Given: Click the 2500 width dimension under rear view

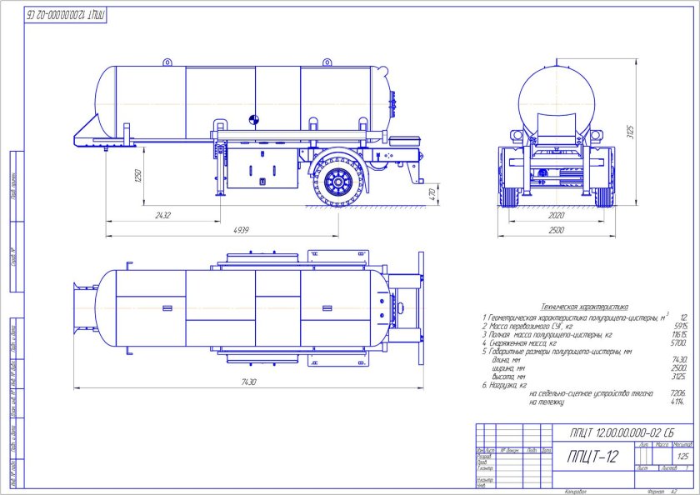Looking at the screenshot, I should tap(557, 229).
